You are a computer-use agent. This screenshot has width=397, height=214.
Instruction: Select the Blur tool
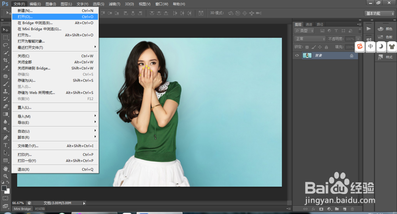click(5, 122)
